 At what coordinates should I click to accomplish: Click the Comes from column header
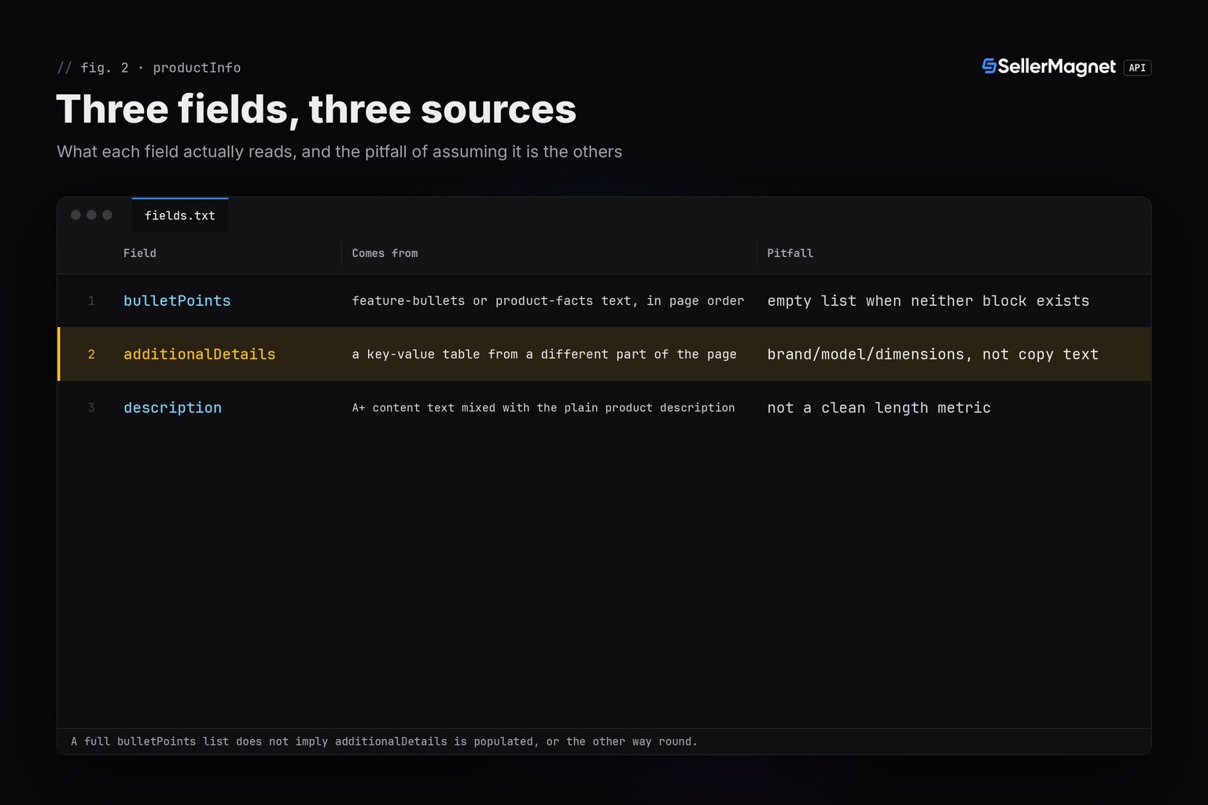click(385, 253)
